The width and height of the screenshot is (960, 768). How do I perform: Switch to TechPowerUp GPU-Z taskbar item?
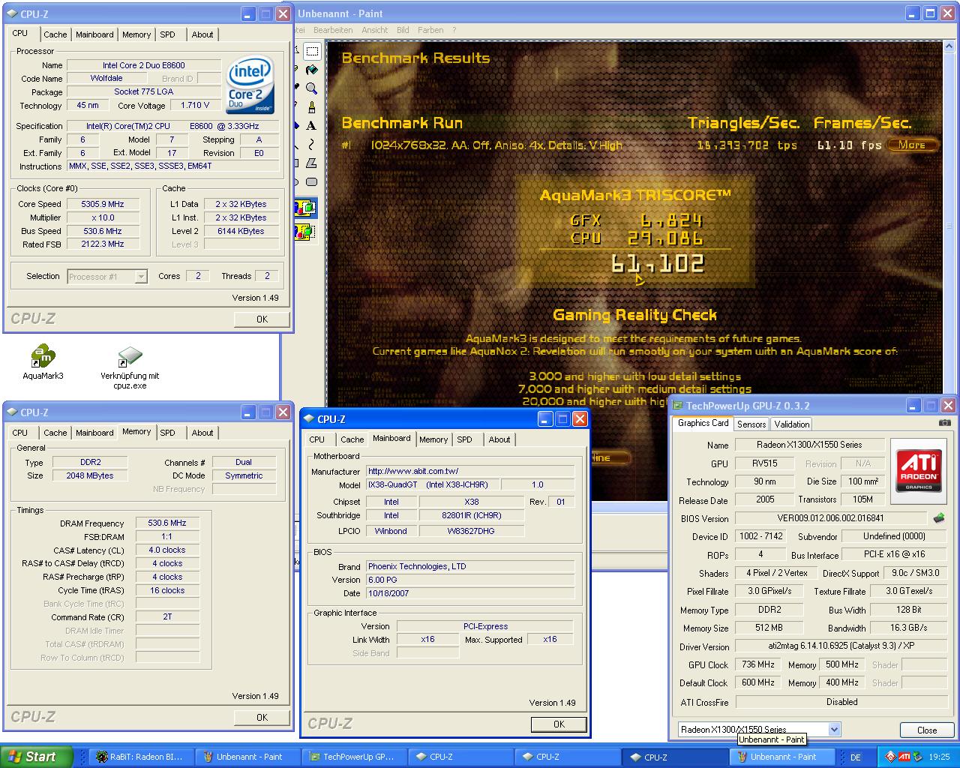click(355, 757)
